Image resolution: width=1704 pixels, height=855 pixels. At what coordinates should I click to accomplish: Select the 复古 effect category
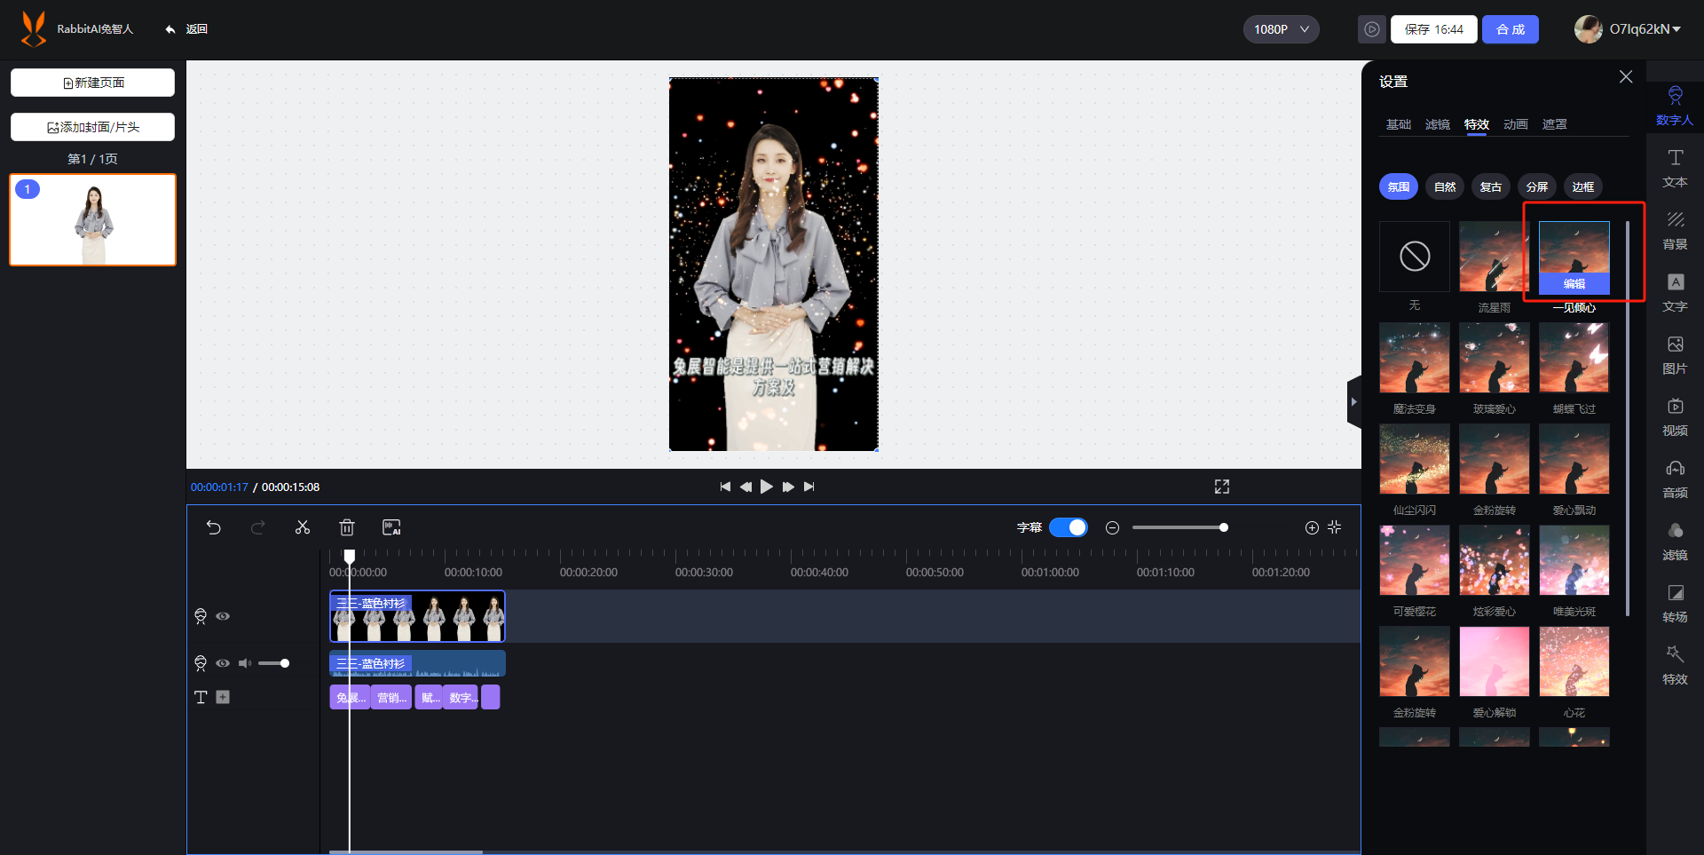pos(1491,186)
